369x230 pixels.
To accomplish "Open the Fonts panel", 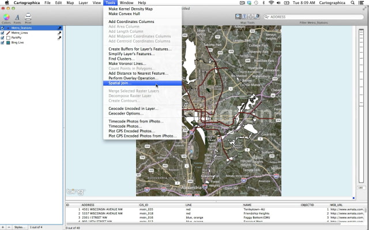I will [17, 18].
